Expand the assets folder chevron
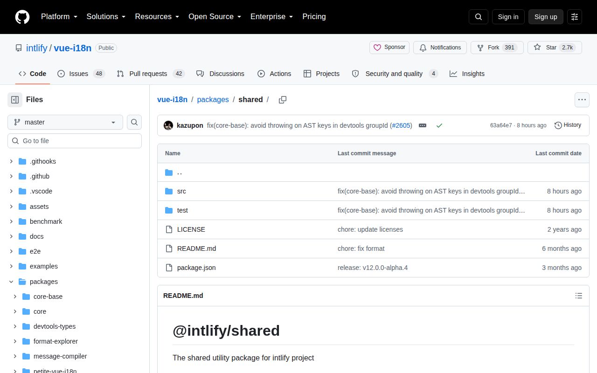Image resolution: width=597 pixels, height=373 pixels. click(11, 207)
